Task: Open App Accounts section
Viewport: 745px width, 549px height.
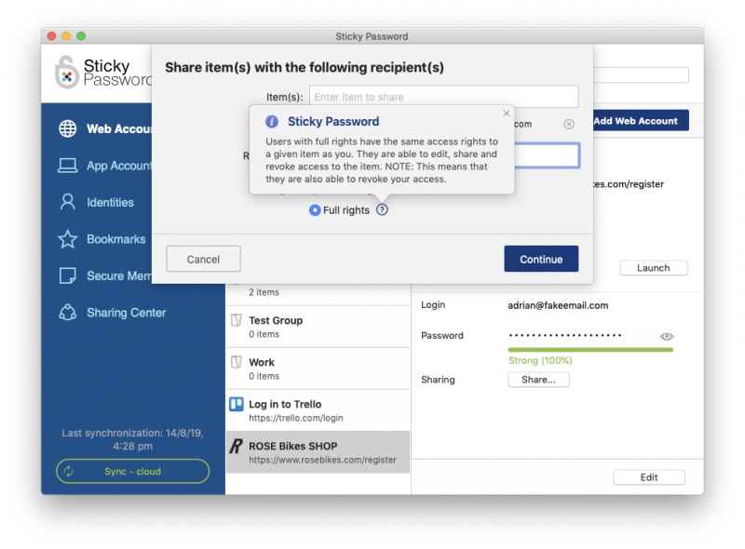Action: point(105,166)
